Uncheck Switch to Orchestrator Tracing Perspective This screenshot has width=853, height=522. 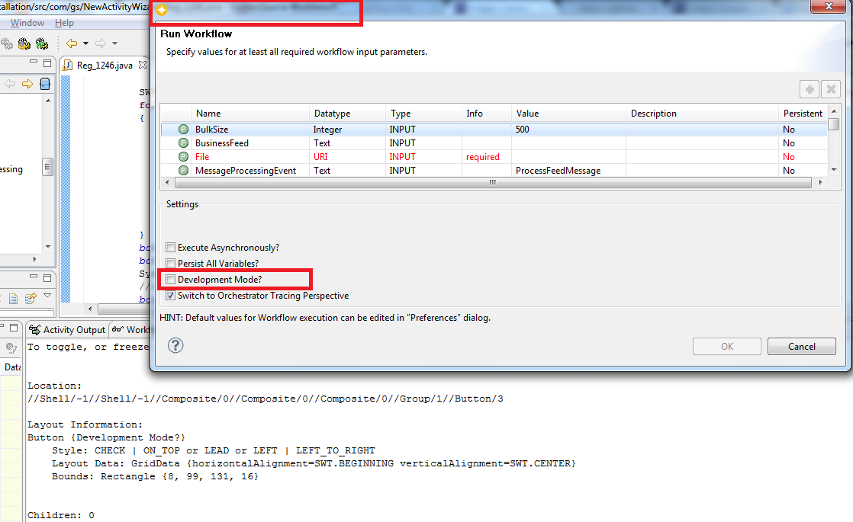(x=170, y=296)
